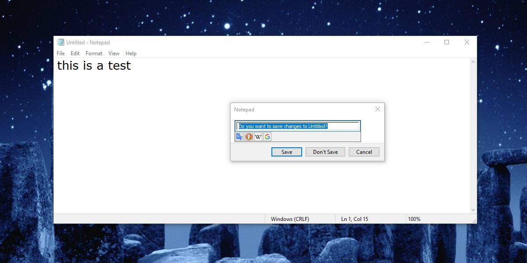The image size is (527, 263).
Task: Close the Untitled - Notepad window
Action: (467, 43)
